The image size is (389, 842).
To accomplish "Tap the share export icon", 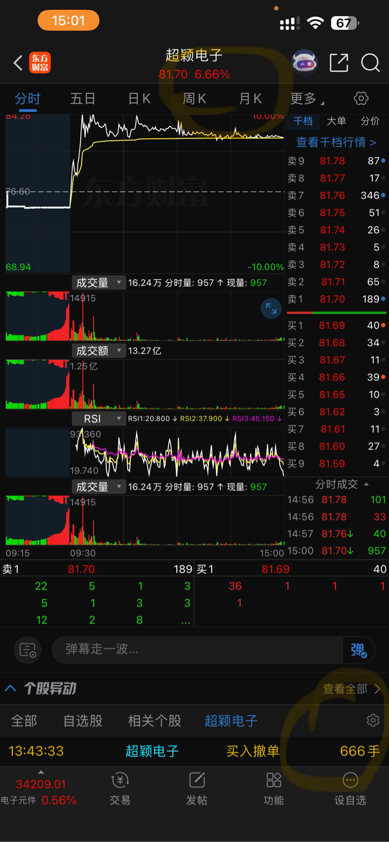I will (x=339, y=63).
